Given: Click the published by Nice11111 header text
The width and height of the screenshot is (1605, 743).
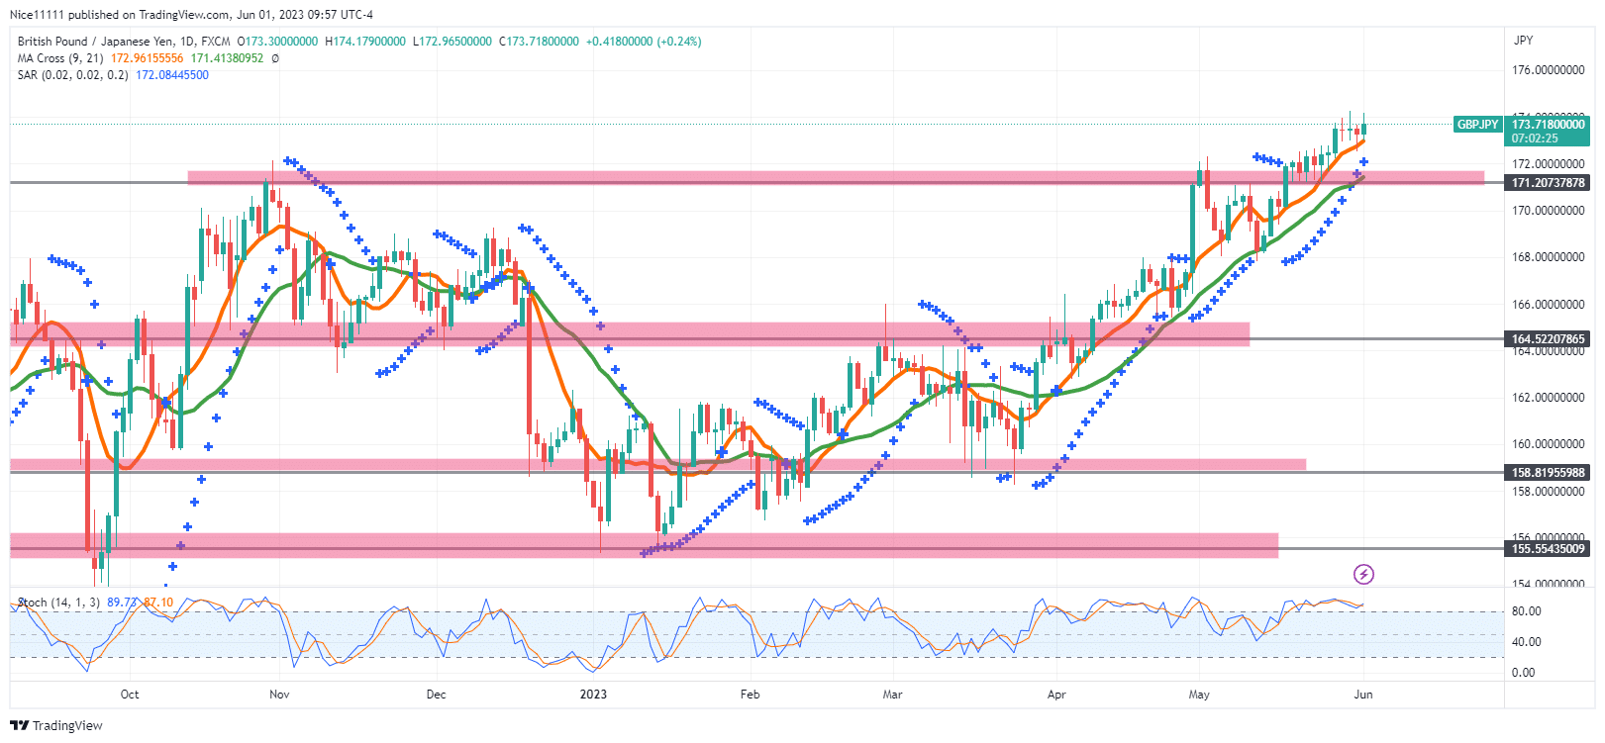Looking at the screenshot, I should point(191,15).
